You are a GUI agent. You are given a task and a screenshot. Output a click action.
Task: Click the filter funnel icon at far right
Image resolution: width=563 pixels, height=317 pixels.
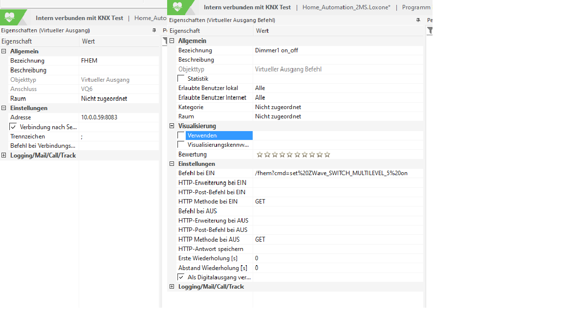point(430,30)
